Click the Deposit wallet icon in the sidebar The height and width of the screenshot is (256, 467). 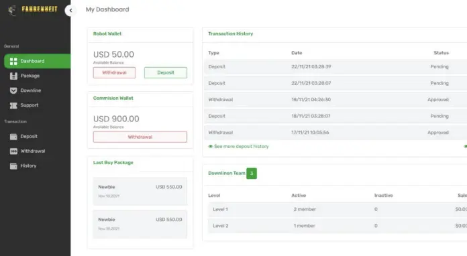tap(13, 137)
